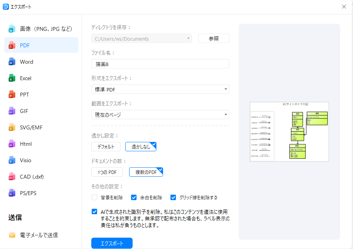The width and height of the screenshot is (353, 249).
Task: Open the 現在のページ range dropdown
Action: pos(160,115)
